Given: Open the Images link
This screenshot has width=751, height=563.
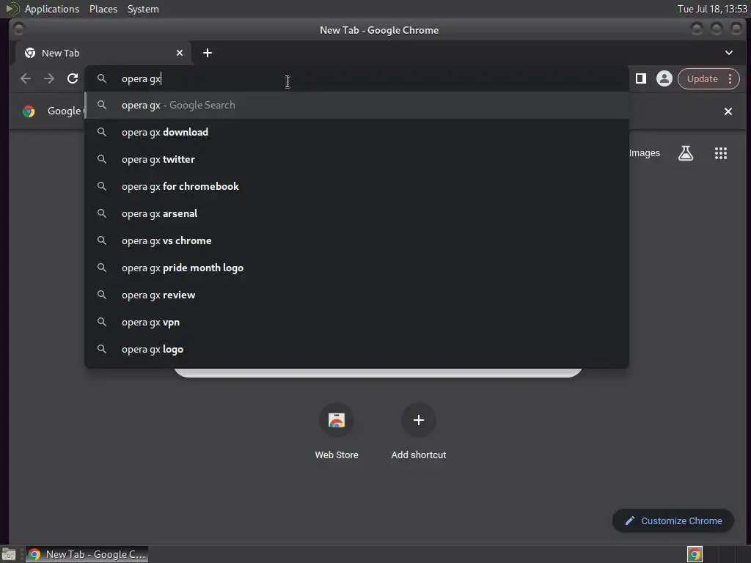Looking at the screenshot, I should pos(644,153).
